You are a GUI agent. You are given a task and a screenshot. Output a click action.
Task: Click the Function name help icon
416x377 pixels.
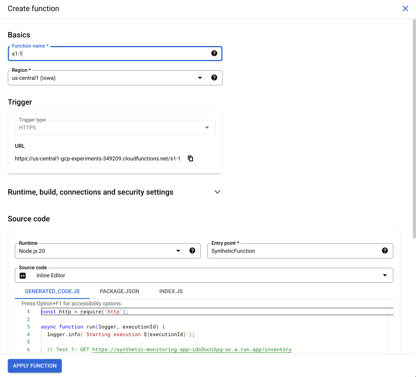coord(214,53)
